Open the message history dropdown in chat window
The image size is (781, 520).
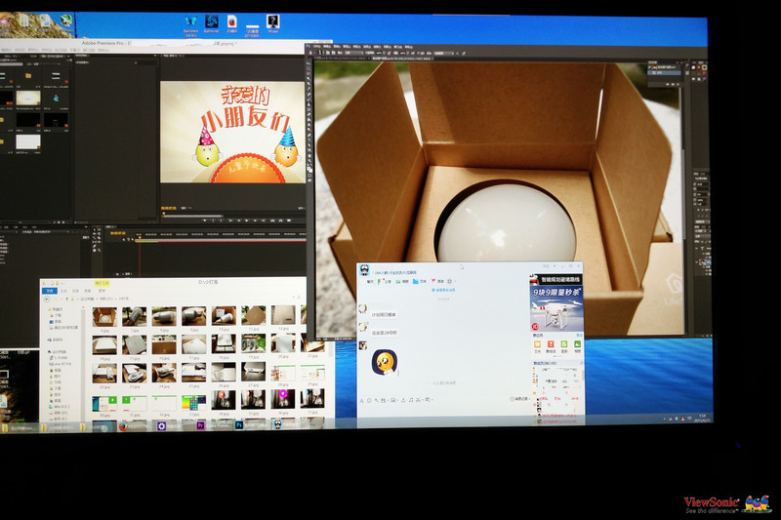click(x=519, y=400)
